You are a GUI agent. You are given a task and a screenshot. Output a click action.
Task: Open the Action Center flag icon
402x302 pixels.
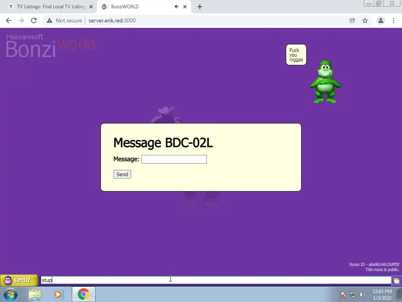(344, 295)
